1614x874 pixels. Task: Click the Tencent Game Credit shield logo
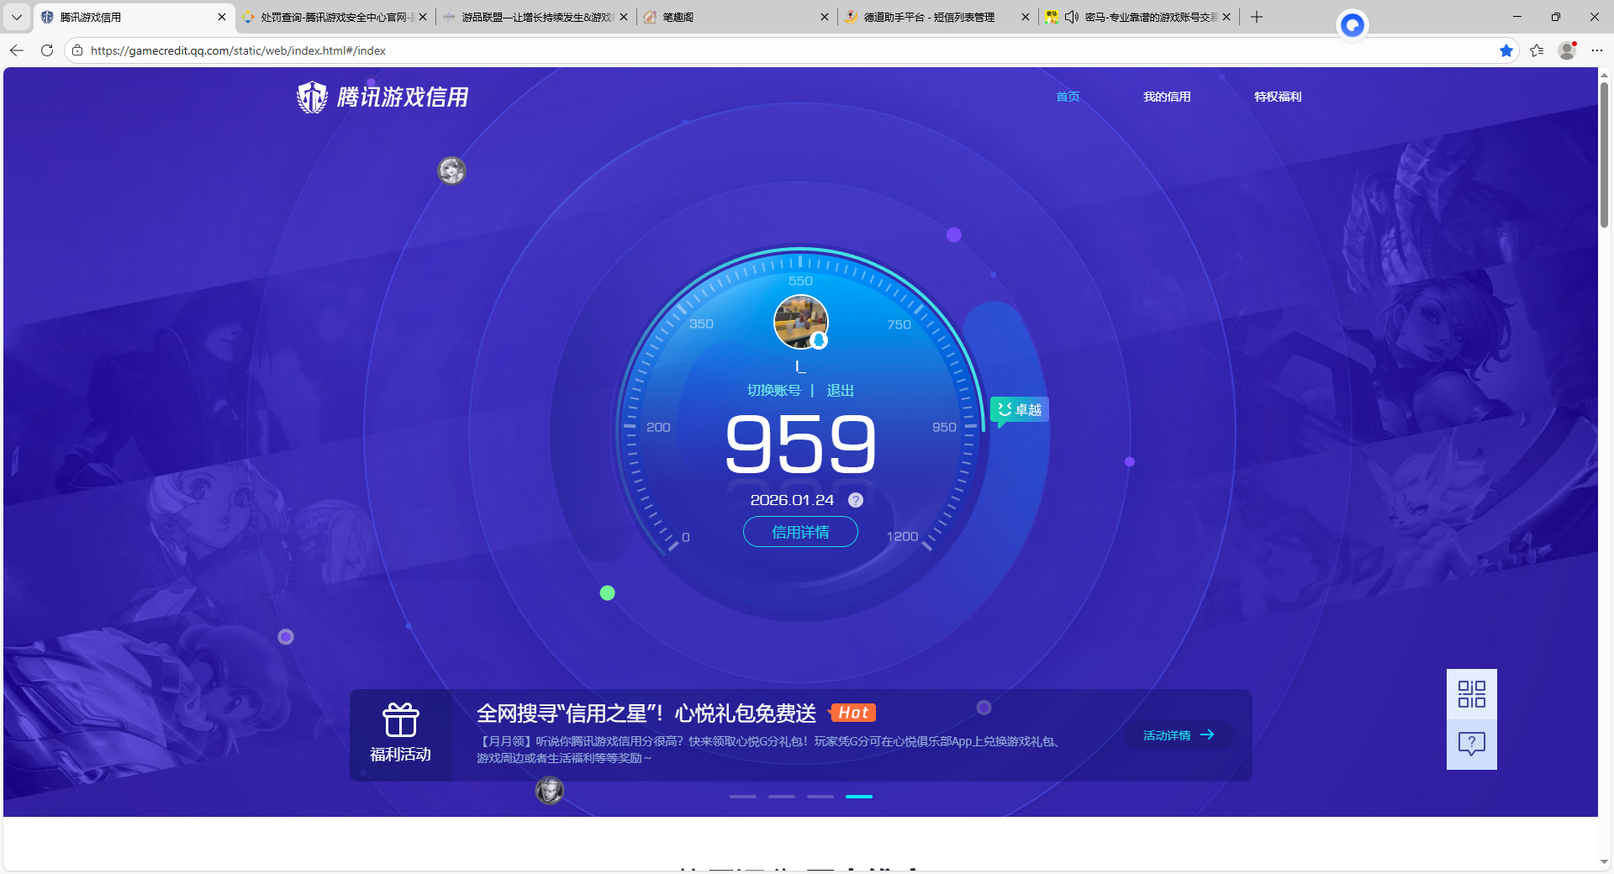[312, 97]
